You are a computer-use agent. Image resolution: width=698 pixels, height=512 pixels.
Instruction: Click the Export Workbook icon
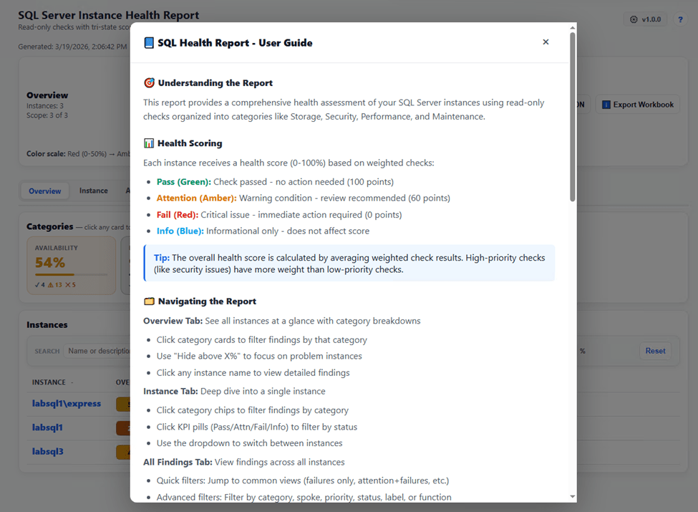pos(606,105)
